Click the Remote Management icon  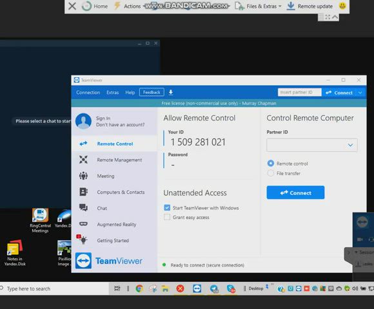(x=83, y=160)
